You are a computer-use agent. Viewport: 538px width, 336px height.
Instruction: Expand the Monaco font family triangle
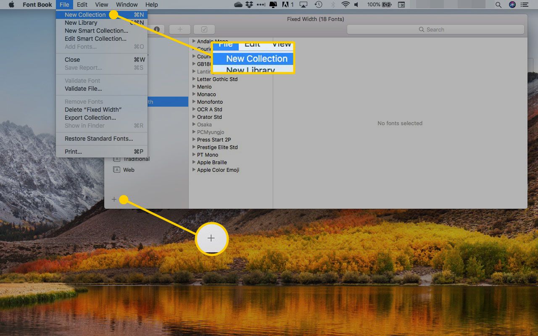(194, 94)
